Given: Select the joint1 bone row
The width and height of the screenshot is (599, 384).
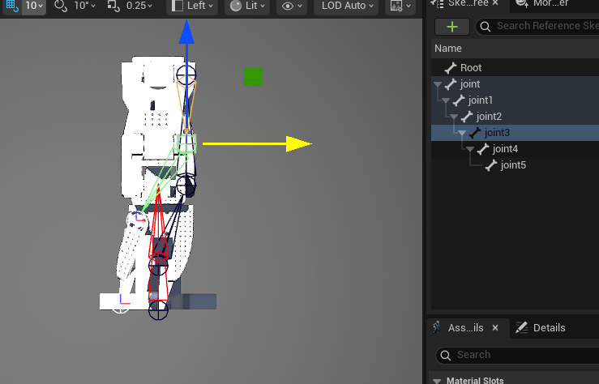Looking at the screenshot, I should coord(515,100).
